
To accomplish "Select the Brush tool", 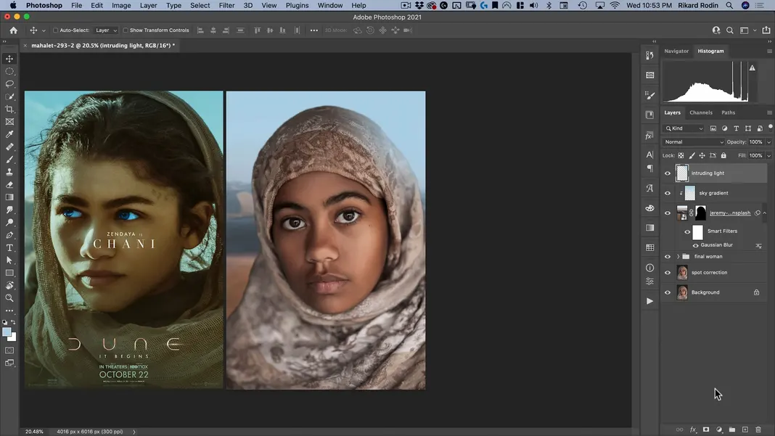I will [9, 160].
